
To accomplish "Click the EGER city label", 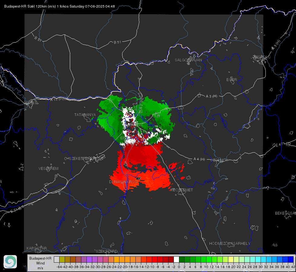I will click(x=232, y=80).
